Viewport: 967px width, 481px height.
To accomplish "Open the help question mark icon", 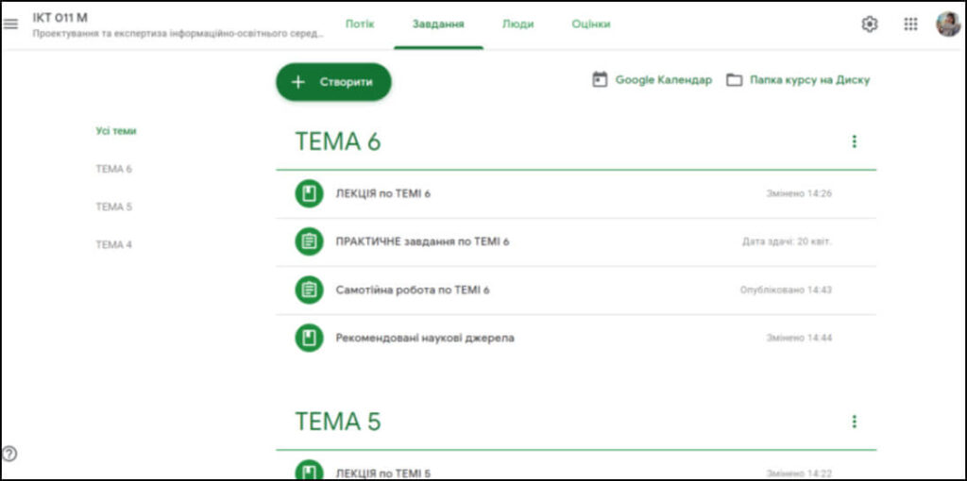I will [10, 453].
